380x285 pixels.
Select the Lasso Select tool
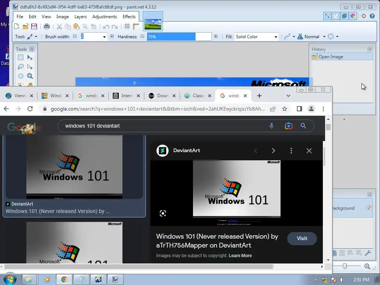tap(21, 67)
